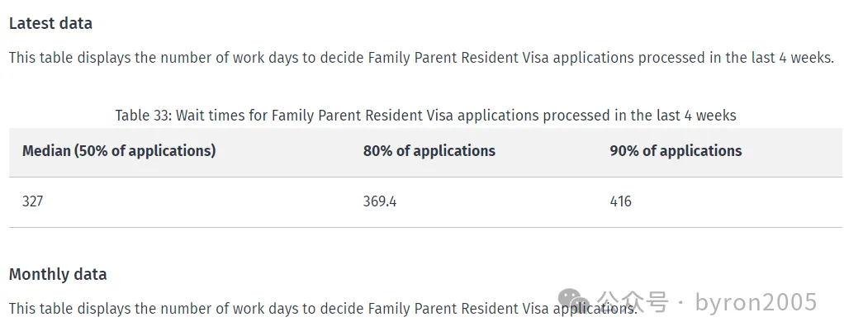Select the "80% of applications" column header
Viewport: 844px width, 336px height.
429,151
